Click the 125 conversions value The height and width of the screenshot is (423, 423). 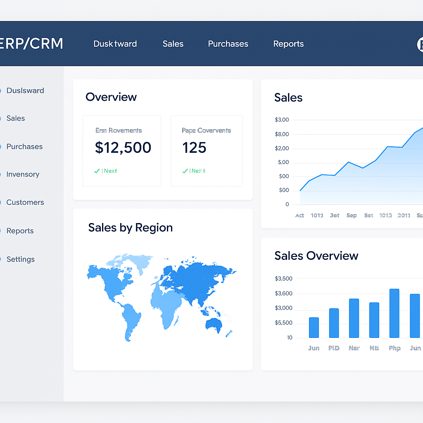(194, 147)
